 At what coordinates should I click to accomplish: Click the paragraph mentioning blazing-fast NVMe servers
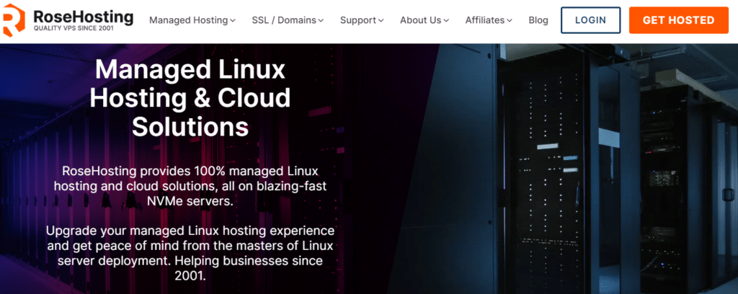point(190,186)
